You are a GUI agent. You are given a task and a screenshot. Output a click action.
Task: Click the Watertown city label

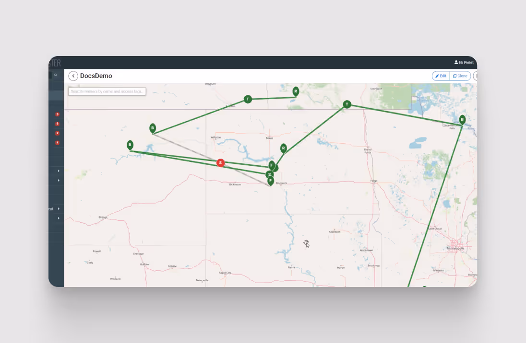[366, 250]
